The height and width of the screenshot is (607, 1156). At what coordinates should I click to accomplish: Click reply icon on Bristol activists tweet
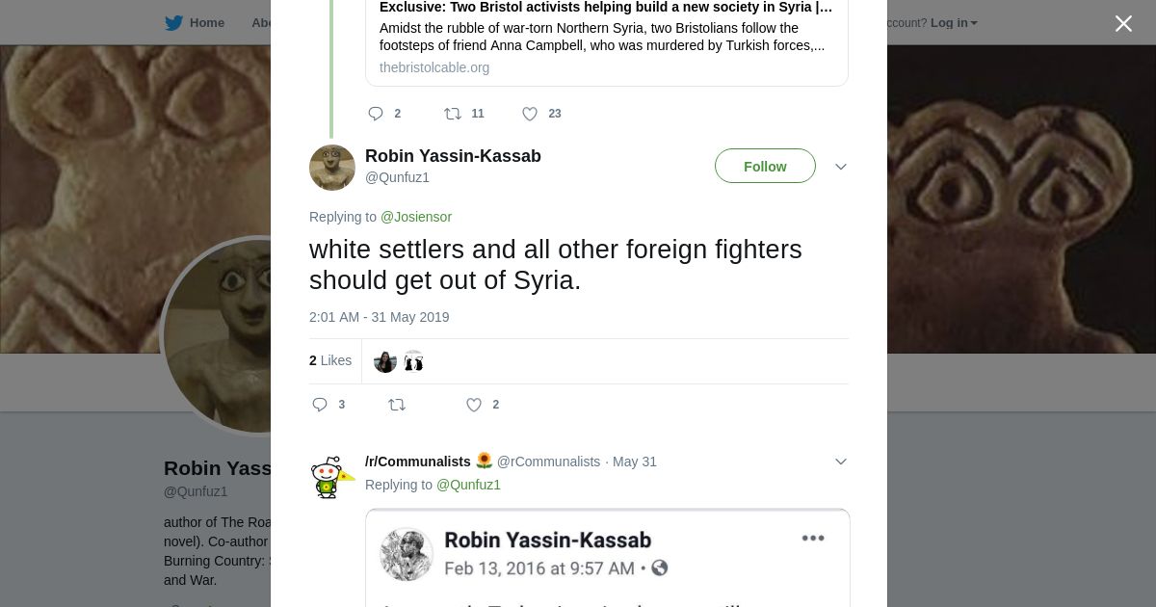[376, 114]
